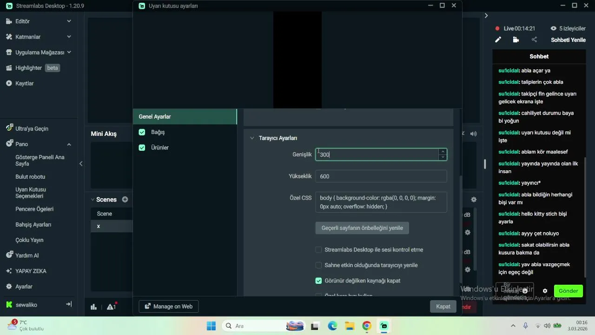Open performance stats bar chart icon

pyautogui.click(x=93, y=307)
